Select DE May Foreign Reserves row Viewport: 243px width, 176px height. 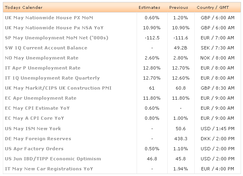pyautogui.click(x=38, y=139)
